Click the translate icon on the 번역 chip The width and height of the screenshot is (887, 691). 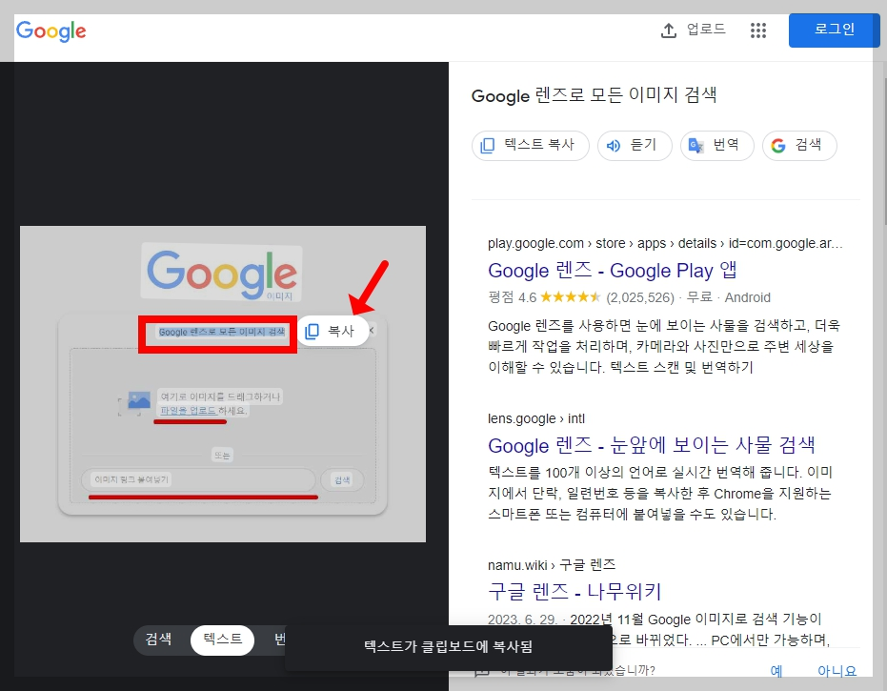pos(695,146)
